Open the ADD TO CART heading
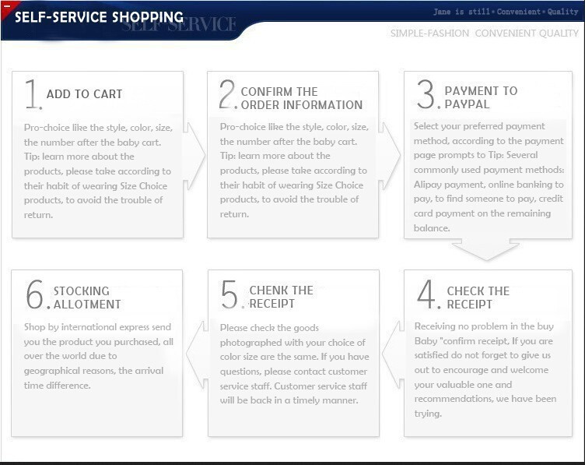The height and width of the screenshot is (465, 585). click(84, 94)
